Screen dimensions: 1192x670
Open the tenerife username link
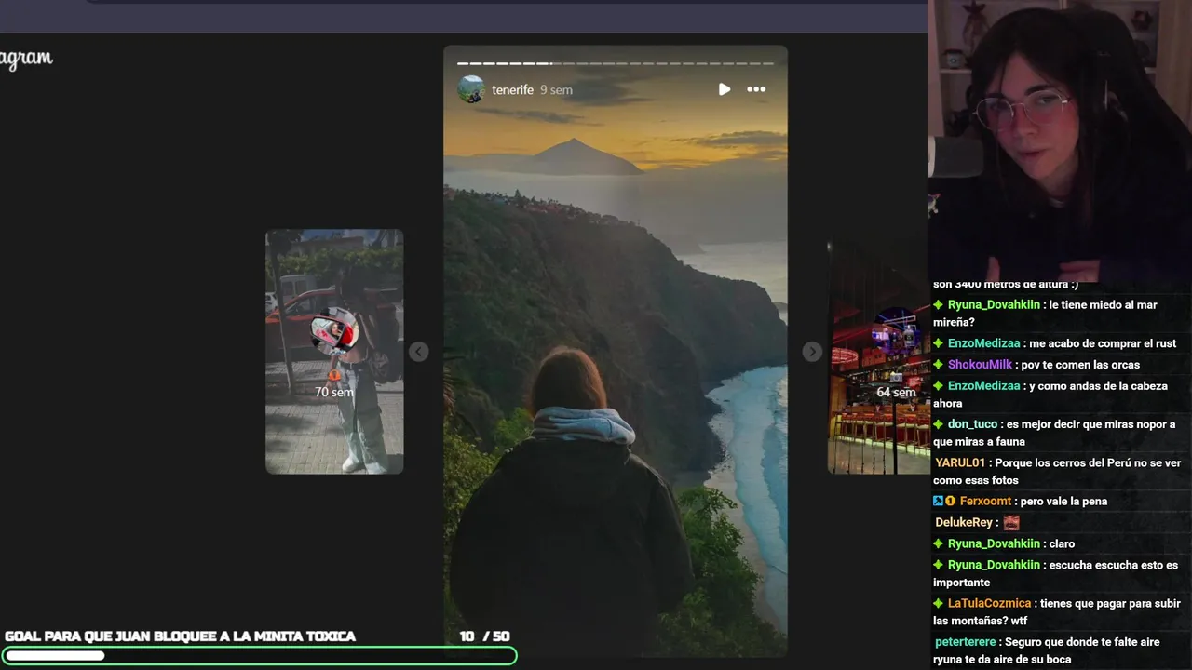coord(512,90)
